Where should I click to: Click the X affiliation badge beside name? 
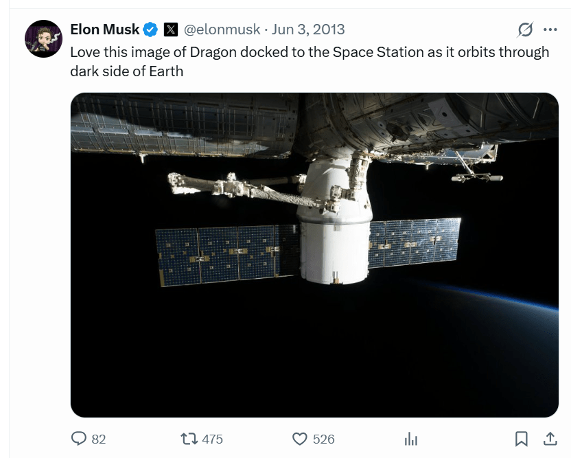[171, 30]
